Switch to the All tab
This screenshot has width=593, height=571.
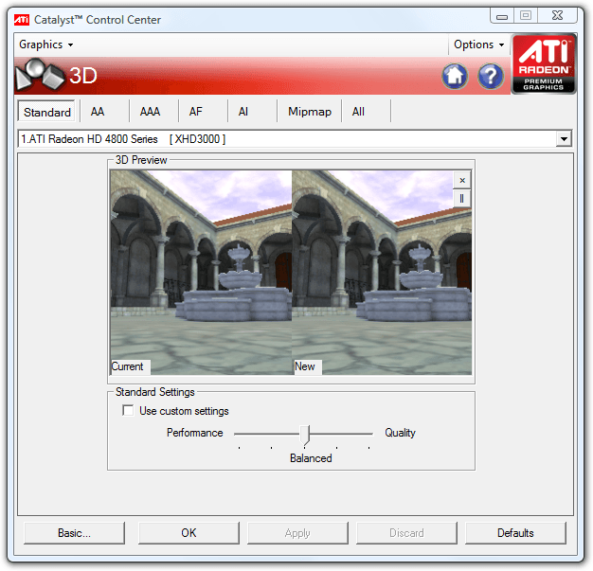click(x=358, y=112)
